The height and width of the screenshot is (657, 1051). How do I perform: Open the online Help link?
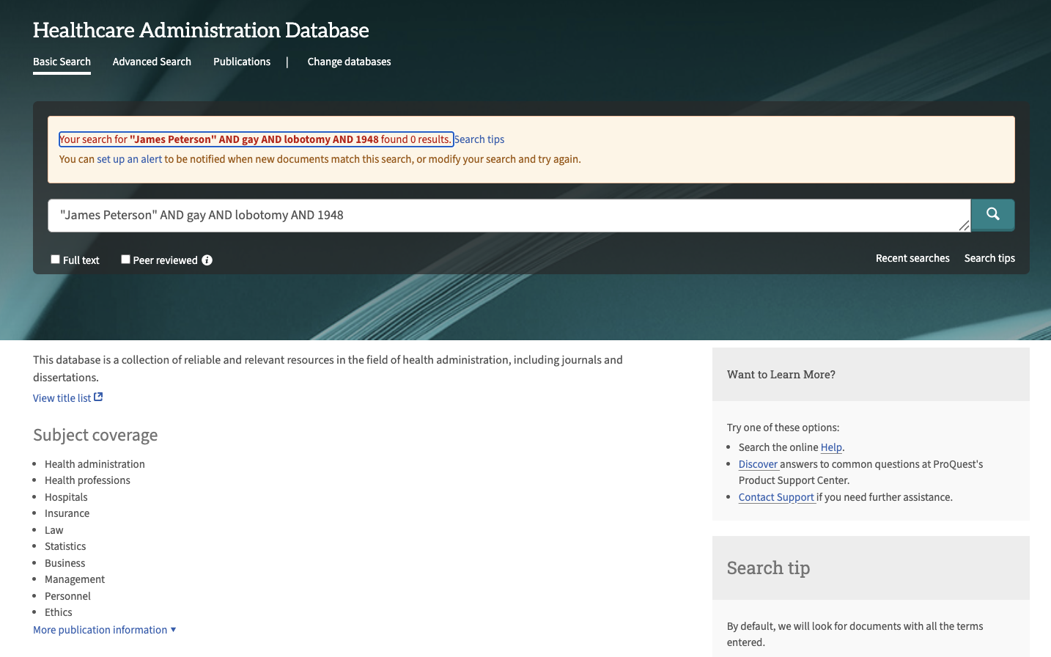tap(831, 447)
